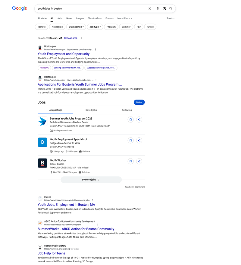The height and width of the screenshot is (265, 241).
Task: Click the magnifying glass search icon
Action: point(171,9)
